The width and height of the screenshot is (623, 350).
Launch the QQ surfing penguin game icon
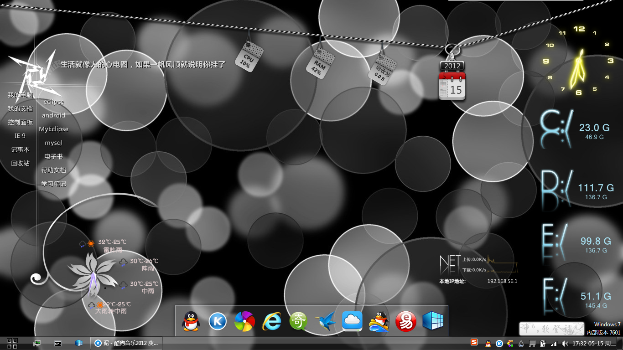click(x=379, y=321)
